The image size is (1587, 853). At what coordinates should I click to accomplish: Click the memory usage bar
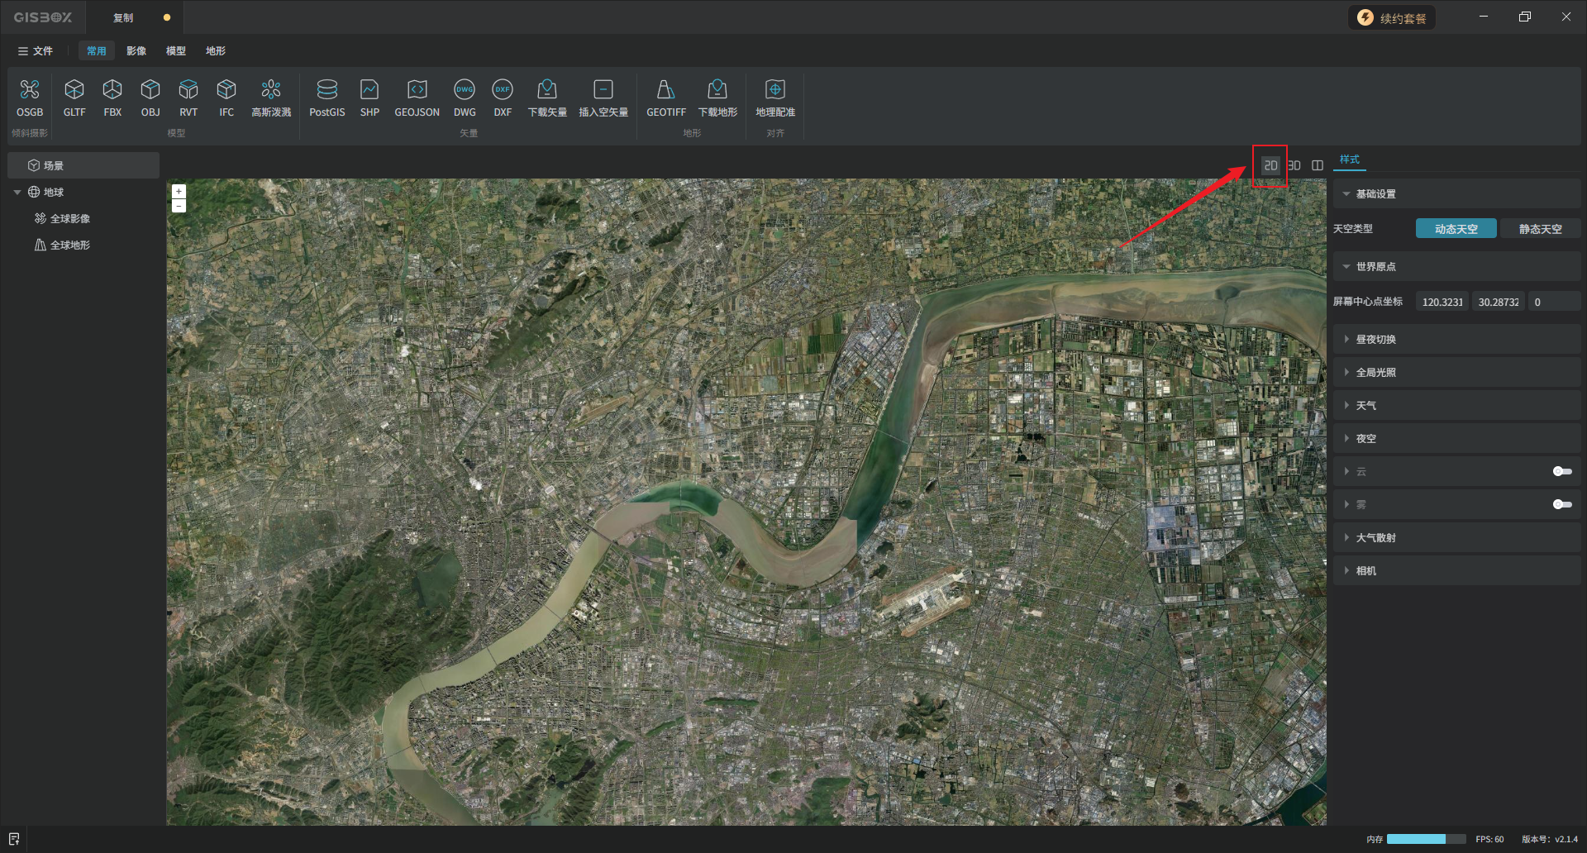tap(1426, 839)
